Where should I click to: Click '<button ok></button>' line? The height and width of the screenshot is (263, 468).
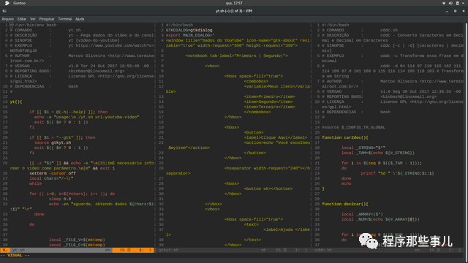268,188
